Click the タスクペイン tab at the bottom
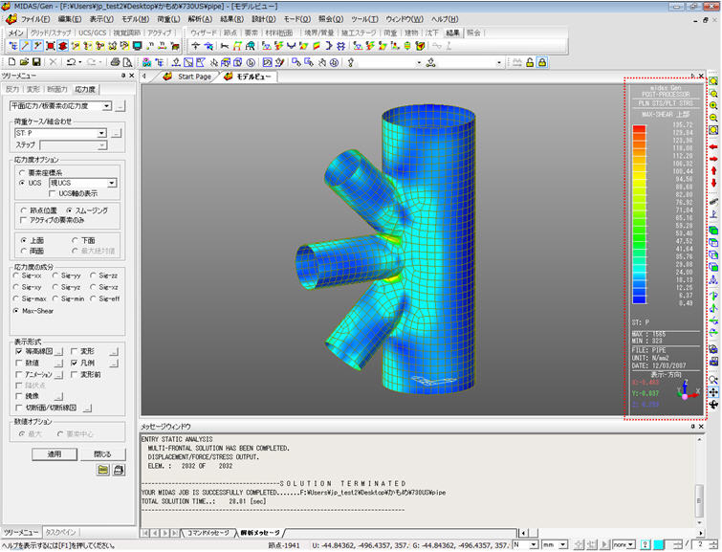Viewport: 722px width, 552px height. click(x=60, y=532)
